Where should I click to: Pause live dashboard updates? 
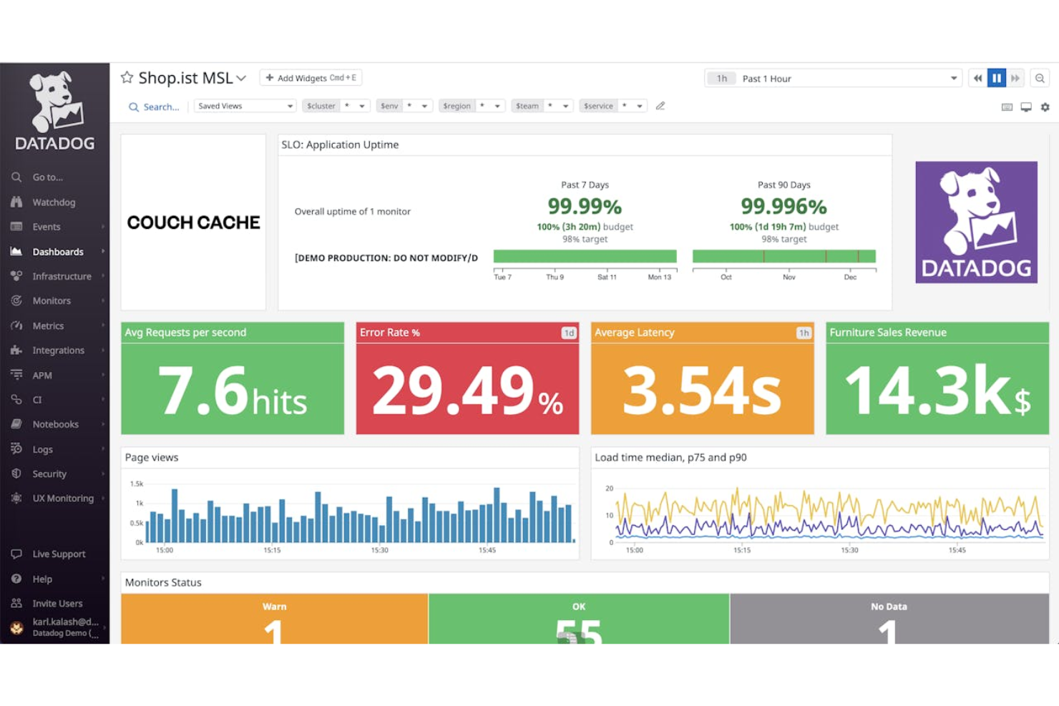coord(997,78)
